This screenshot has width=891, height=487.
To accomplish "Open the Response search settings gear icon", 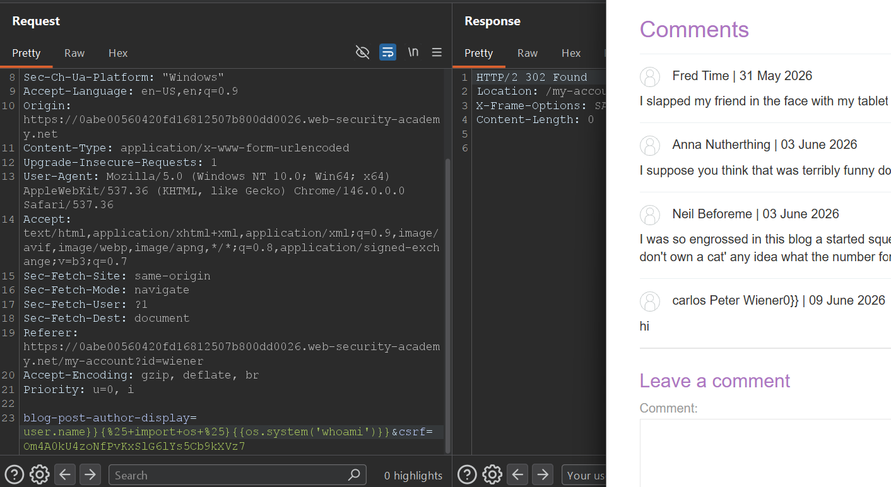I will [492, 474].
